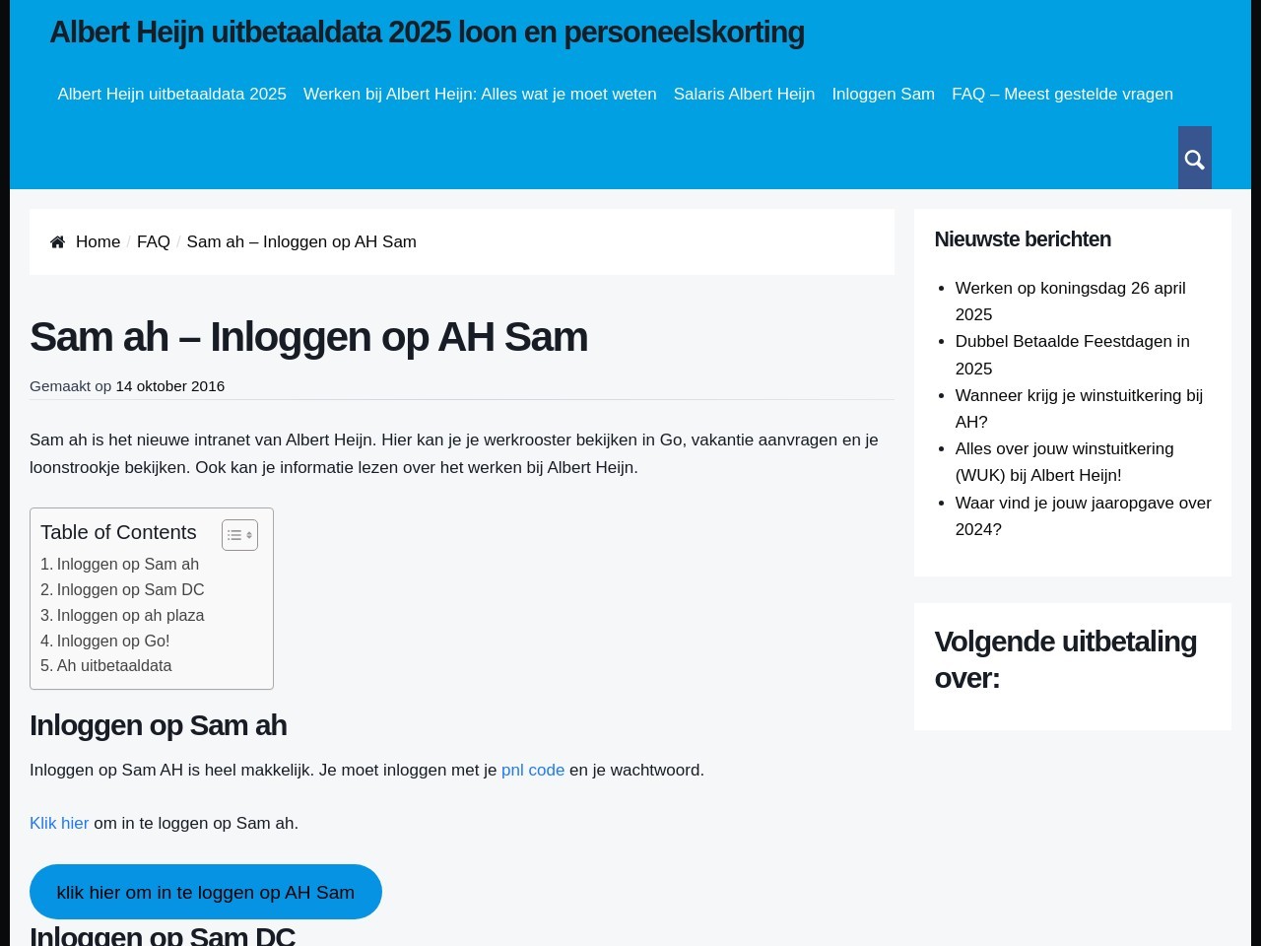This screenshot has height=946, width=1261.
Task: Click the home icon in breadcrumbs
Action: [x=57, y=242]
